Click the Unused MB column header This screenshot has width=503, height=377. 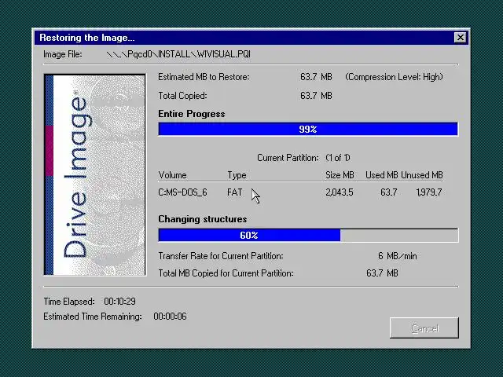[422, 175]
